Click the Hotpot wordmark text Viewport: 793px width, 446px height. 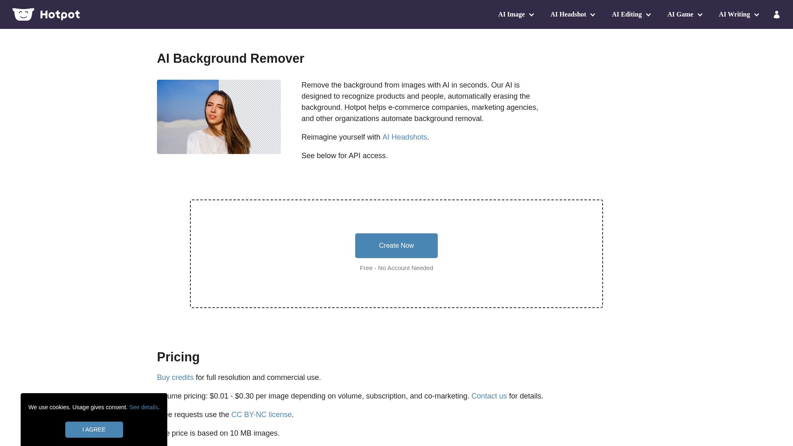point(60,15)
